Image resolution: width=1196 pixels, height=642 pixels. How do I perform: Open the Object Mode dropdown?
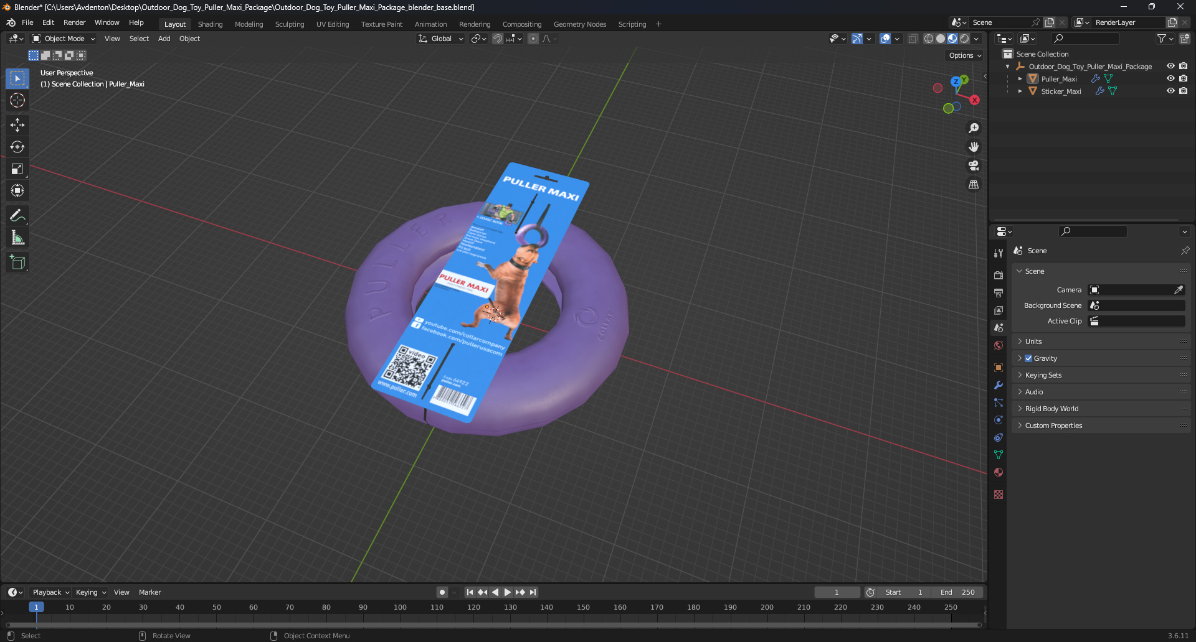pyautogui.click(x=64, y=39)
